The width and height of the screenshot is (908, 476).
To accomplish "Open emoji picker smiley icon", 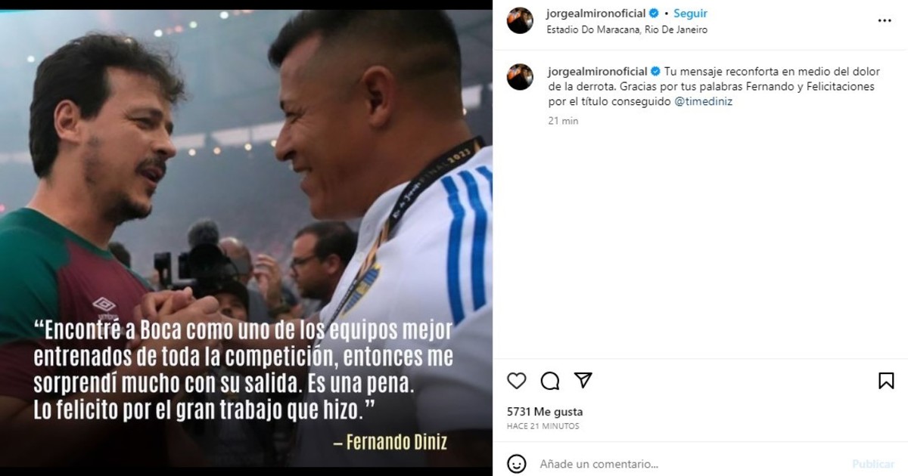I will coord(517,463).
